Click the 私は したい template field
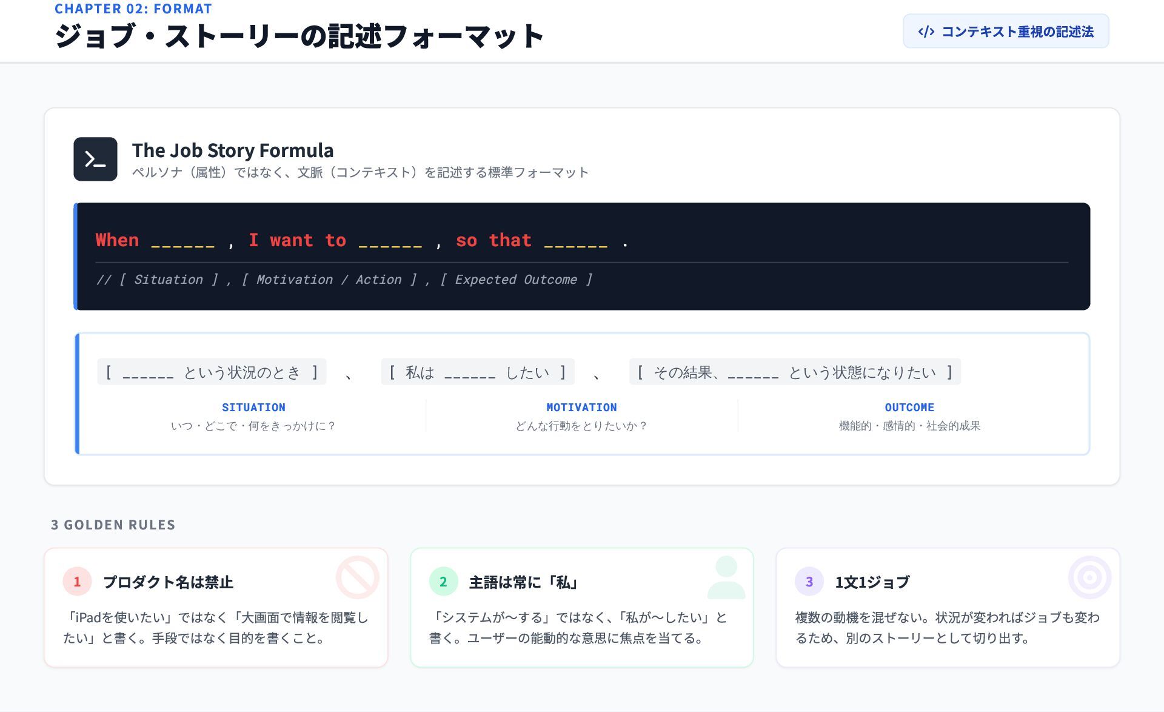This screenshot has width=1164, height=712. [477, 372]
